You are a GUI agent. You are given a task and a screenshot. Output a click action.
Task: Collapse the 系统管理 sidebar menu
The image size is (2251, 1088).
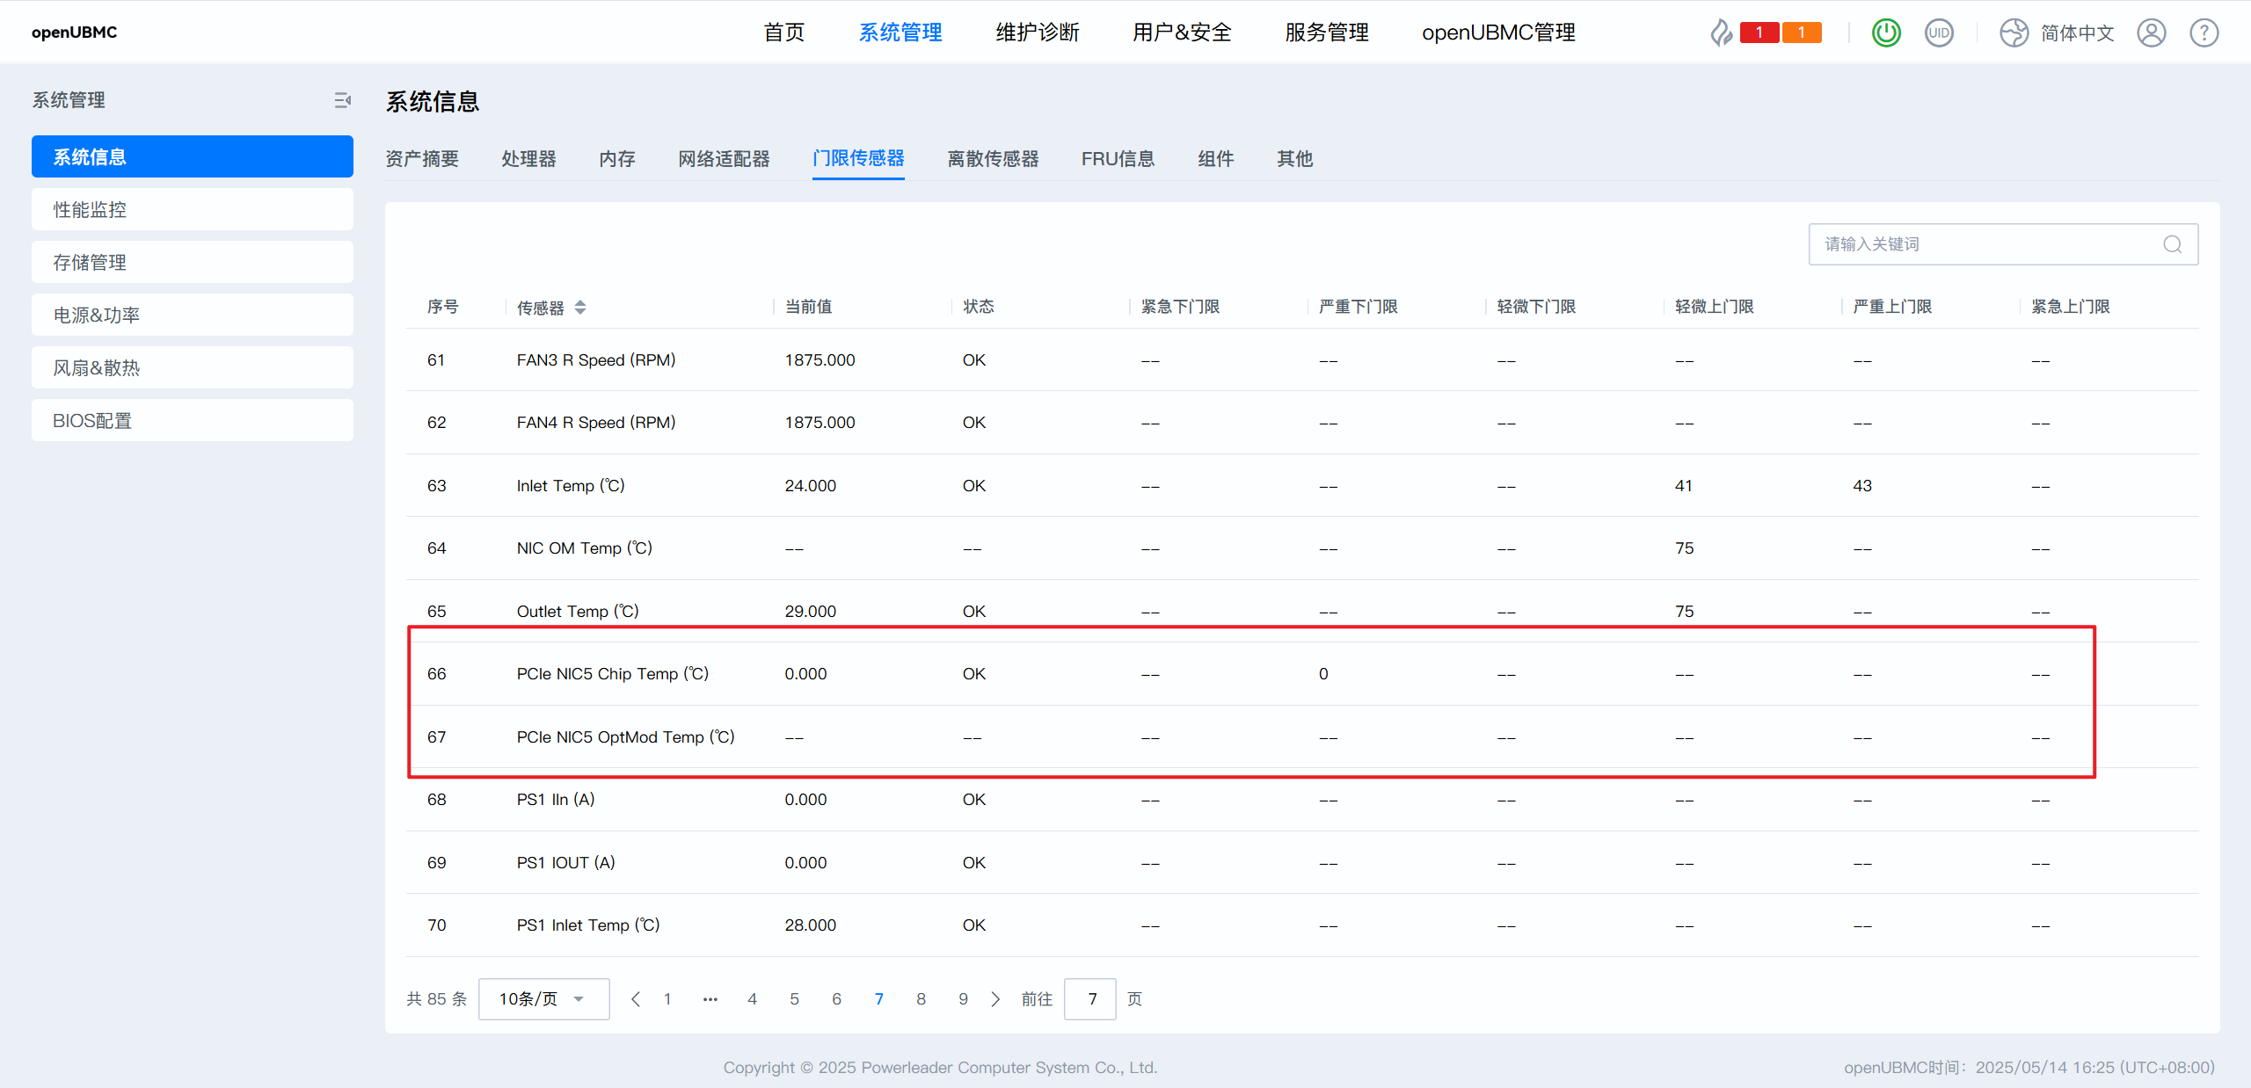pos(342,100)
